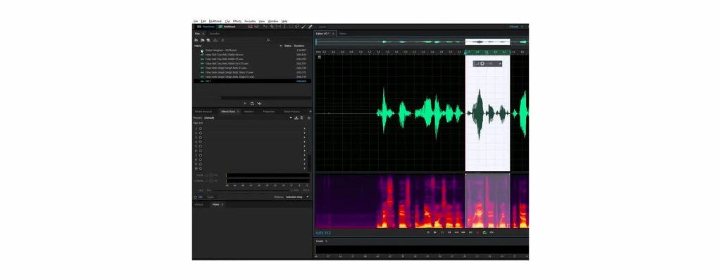This screenshot has width=721, height=280.
Task: Open effect menu arrow for slot 4
Action: pos(304,142)
